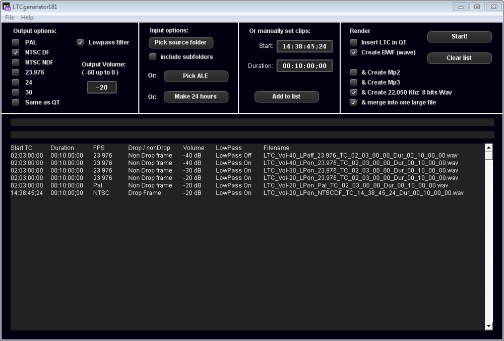Check the Same as QT option

16,102
